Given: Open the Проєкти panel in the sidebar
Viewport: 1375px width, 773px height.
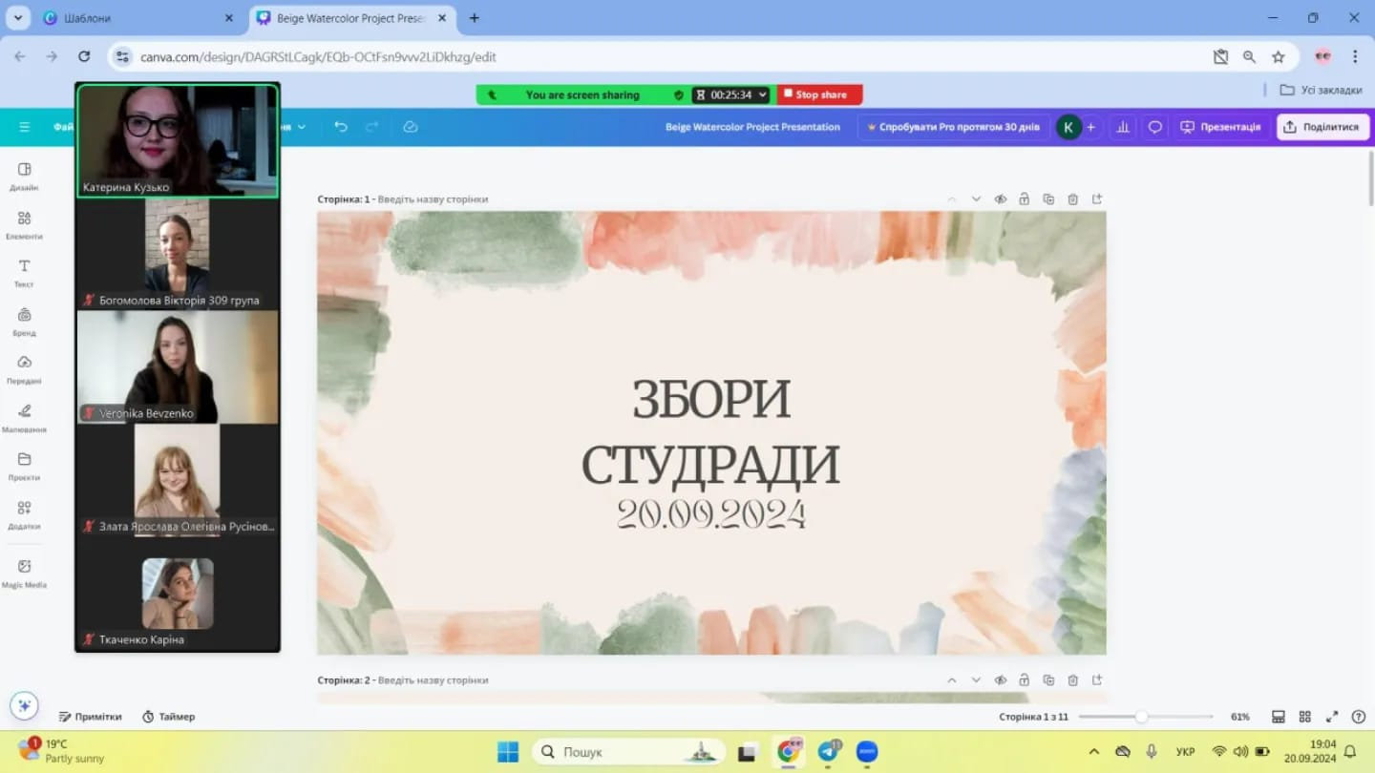Looking at the screenshot, I should click(24, 466).
